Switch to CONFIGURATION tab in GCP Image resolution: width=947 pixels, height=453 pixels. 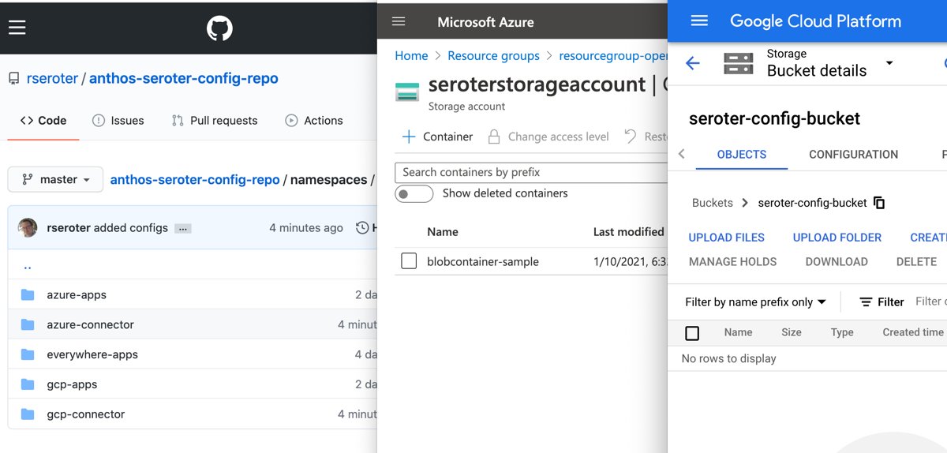[x=853, y=155]
